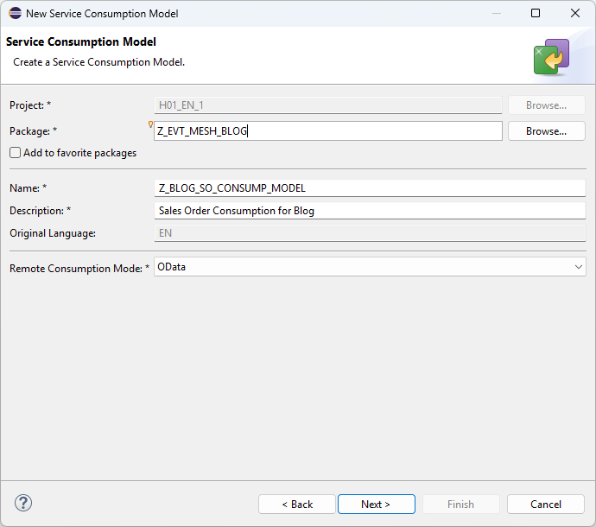This screenshot has width=596, height=527.
Task: Expand the Remote Consumption Mode dropdown
Action: 578,267
